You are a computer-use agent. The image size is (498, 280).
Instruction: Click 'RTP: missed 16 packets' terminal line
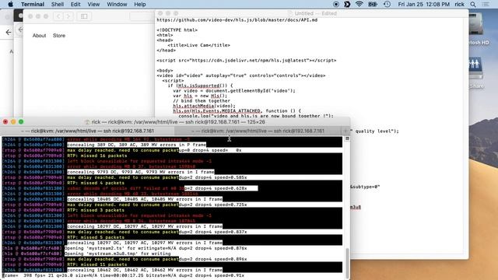coord(97,156)
